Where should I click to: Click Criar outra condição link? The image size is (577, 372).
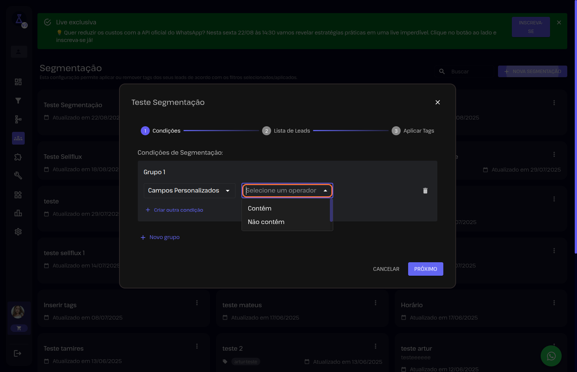[174, 210]
